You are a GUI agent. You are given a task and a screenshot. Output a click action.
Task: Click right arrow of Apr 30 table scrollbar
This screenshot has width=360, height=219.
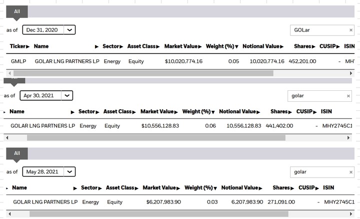[x=348, y=138]
